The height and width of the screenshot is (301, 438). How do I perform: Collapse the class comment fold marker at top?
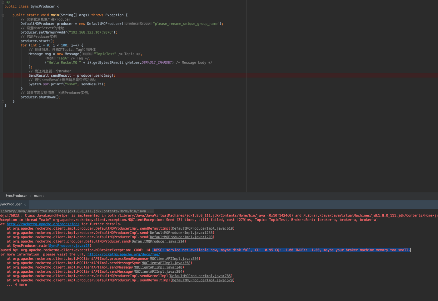tap(3, 2)
